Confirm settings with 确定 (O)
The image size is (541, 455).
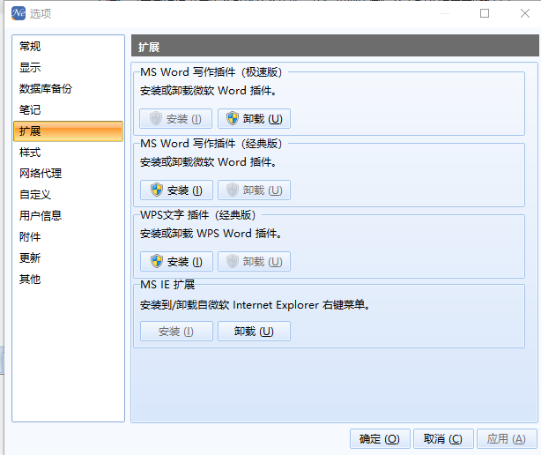380,439
